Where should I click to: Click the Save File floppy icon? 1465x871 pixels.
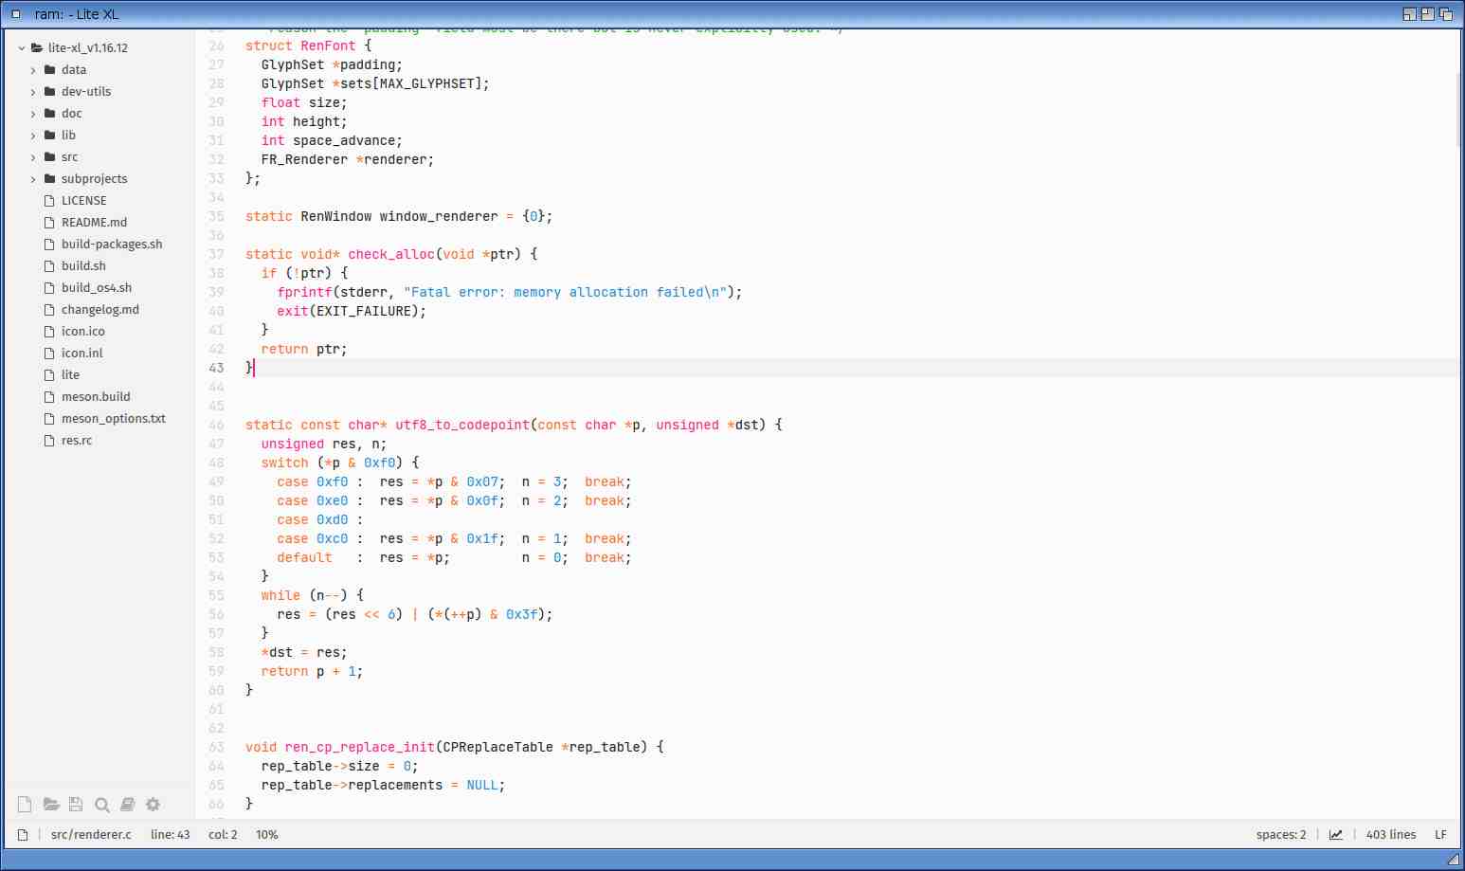[x=76, y=805]
